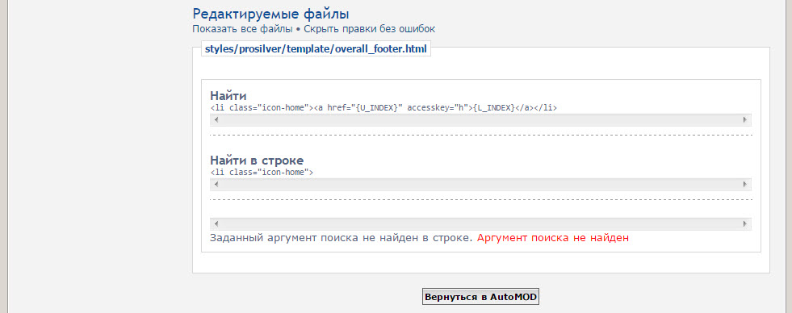
Task: Click 'Скрыть правки без ошибок' link
Action: pyautogui.click(x=369, y=29)
